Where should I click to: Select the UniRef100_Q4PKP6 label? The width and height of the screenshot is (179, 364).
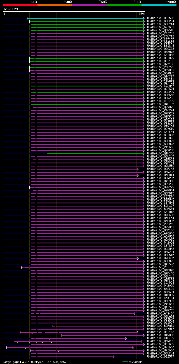pos(161,215)
